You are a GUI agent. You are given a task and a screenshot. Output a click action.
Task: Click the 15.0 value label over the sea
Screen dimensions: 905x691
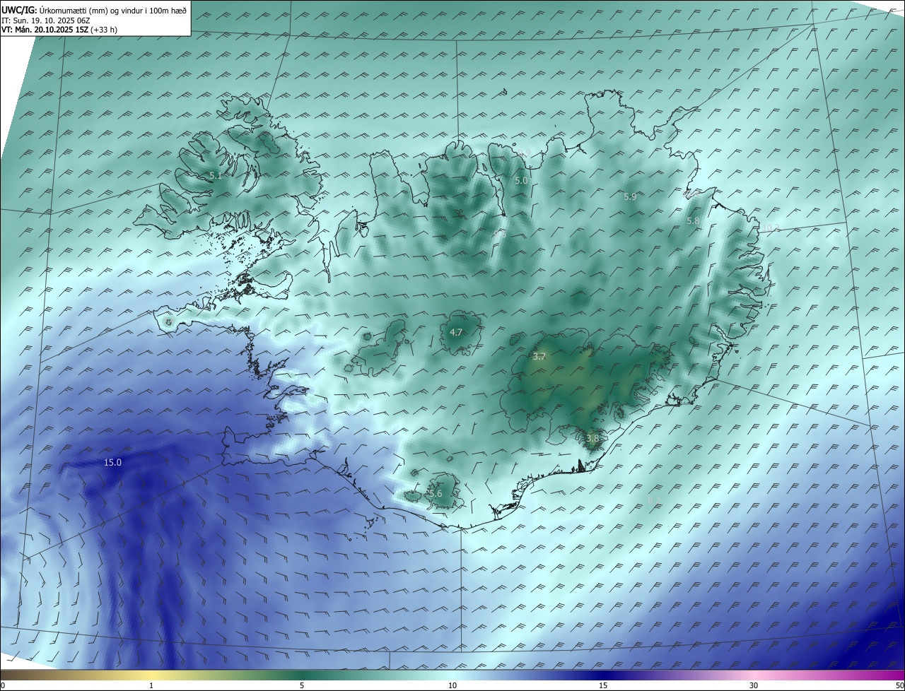[113, 463]
